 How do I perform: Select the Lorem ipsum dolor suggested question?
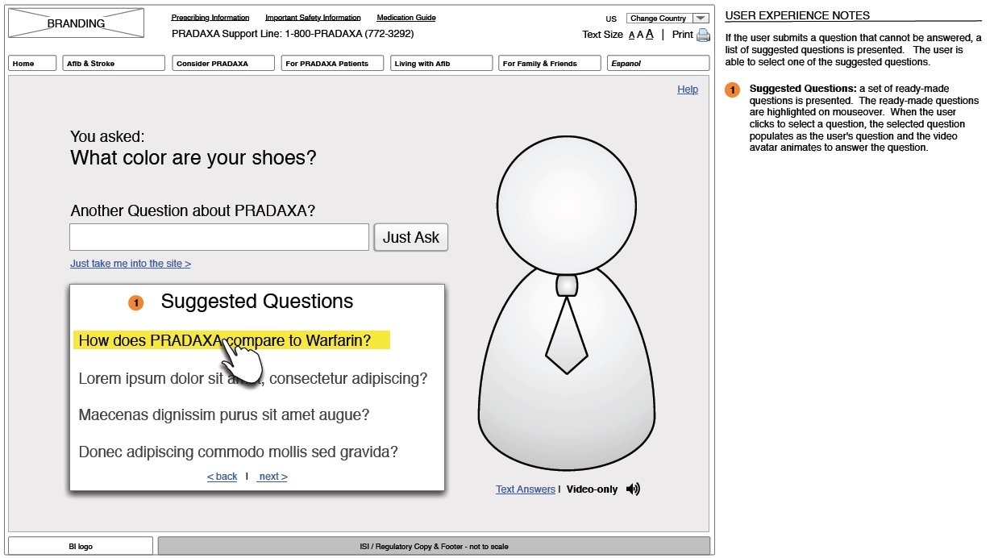pos(253,378)
